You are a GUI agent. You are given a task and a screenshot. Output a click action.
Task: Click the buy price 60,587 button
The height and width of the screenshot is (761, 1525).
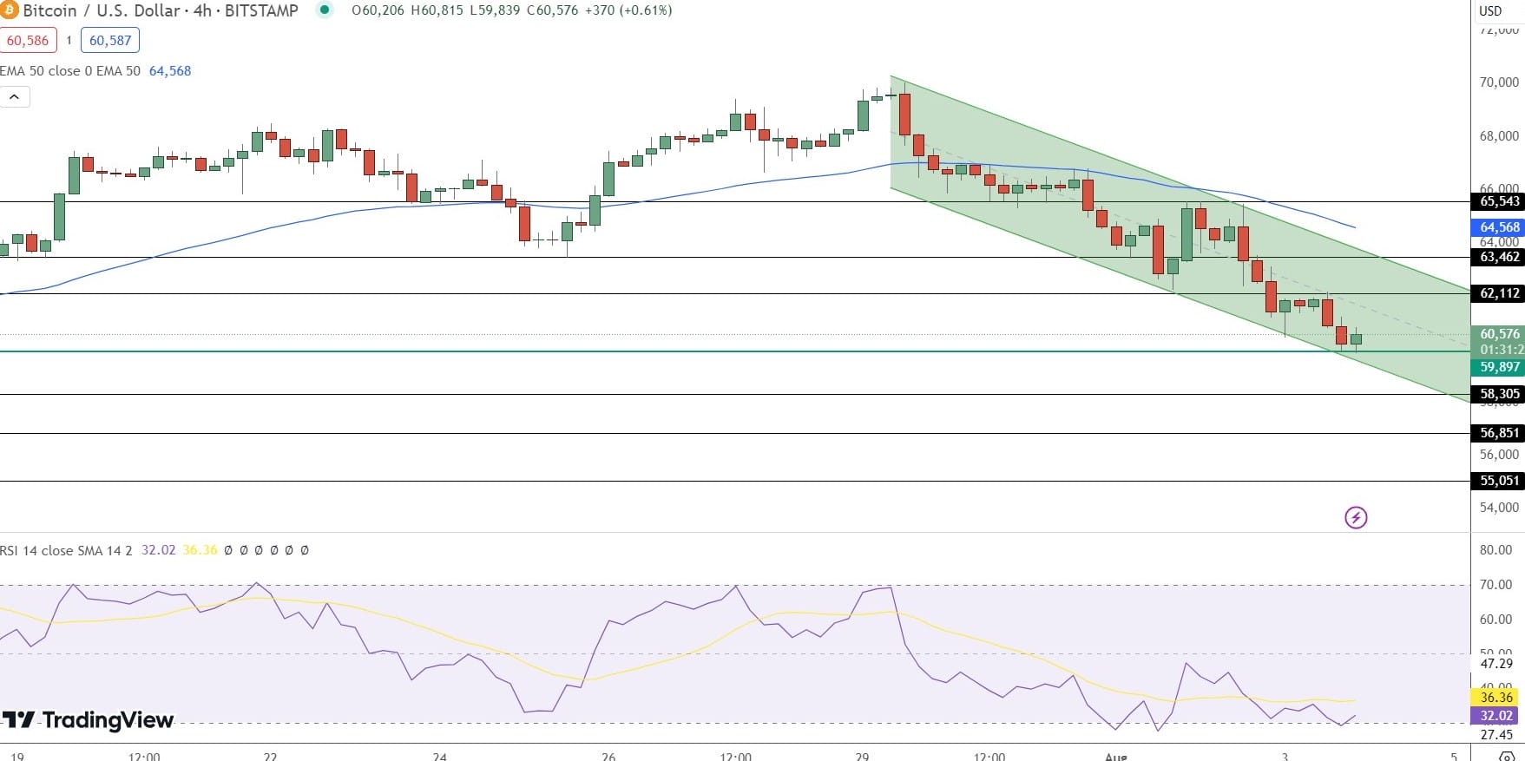coord(110,40)
